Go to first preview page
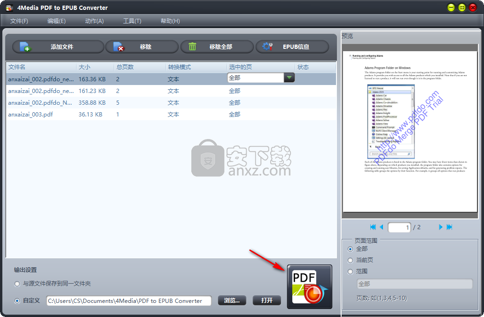Viewport: 484px width, 317px height. point(373,227)
